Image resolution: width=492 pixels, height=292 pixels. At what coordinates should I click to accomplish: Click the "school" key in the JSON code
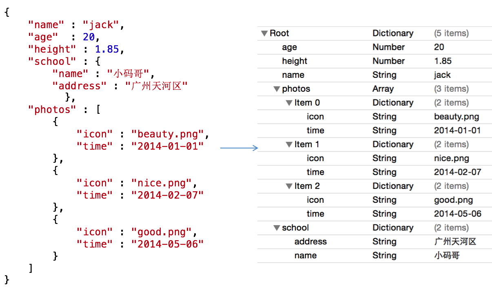pos(52,62)
